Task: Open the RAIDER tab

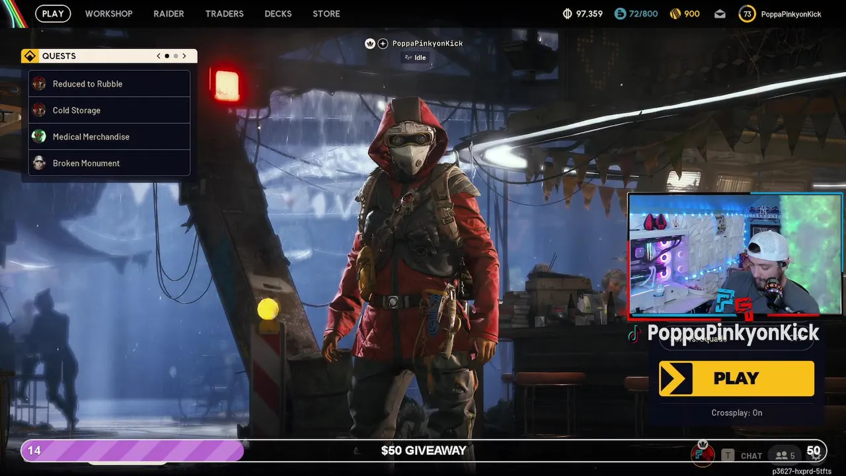Action: point(169,13)
